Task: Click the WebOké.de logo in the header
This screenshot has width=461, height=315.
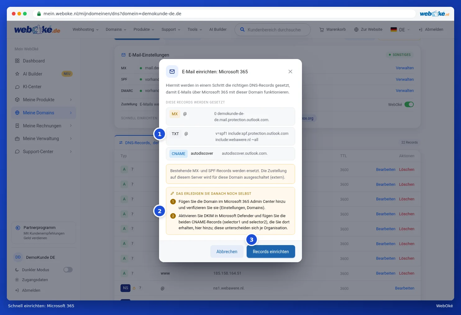Action: (x=37, y=30)
